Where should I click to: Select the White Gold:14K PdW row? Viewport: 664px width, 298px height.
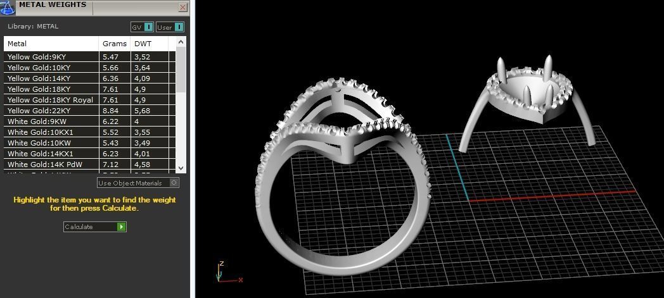(89, 165)
